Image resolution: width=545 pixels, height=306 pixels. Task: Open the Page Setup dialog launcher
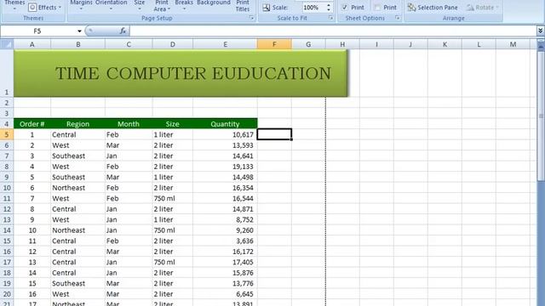[x=252, y=18]
